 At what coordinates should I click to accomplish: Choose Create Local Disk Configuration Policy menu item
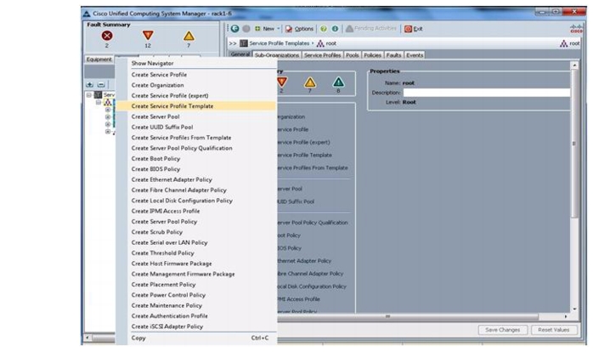196,201
